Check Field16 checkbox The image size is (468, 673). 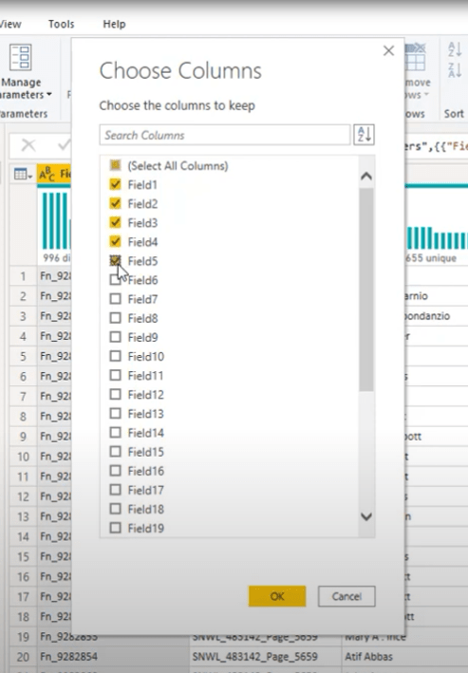(x=115, y=471)
